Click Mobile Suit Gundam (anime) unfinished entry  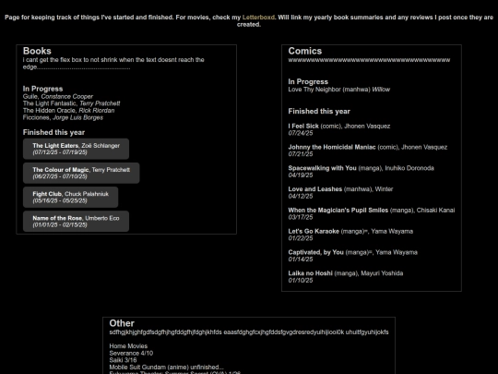pos(166,367)
